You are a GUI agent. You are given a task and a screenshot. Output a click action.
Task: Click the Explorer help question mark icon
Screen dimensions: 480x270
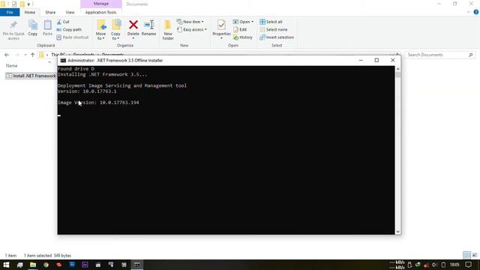coord(475,12)
